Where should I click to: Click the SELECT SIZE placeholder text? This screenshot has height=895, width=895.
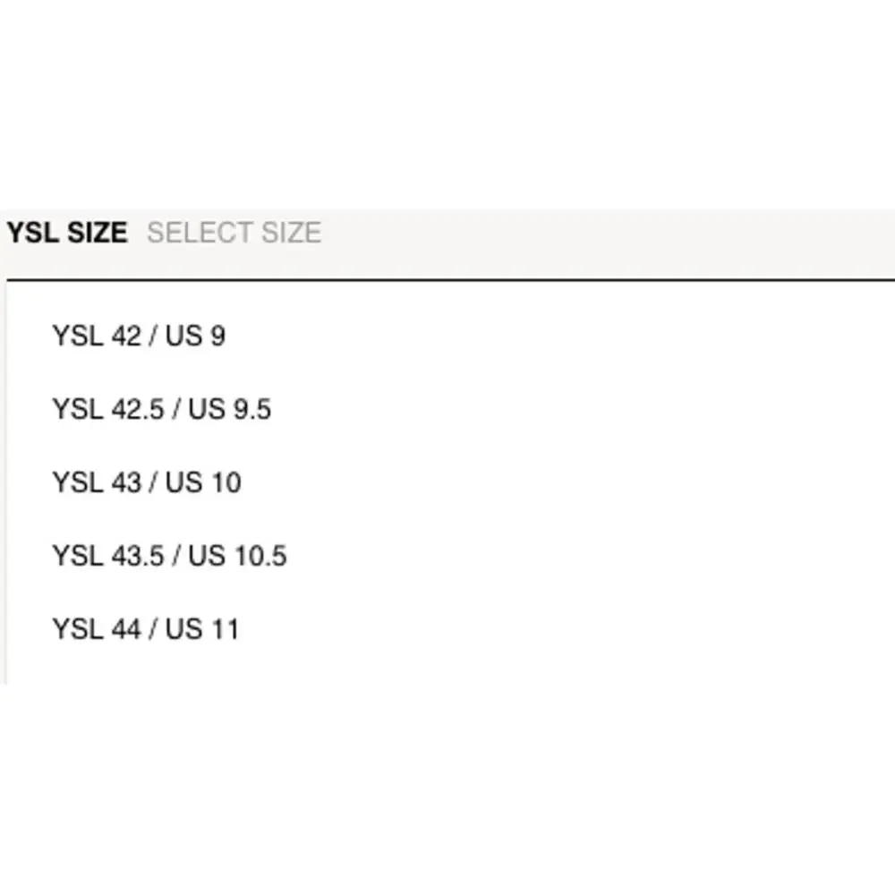click(234, 234)
